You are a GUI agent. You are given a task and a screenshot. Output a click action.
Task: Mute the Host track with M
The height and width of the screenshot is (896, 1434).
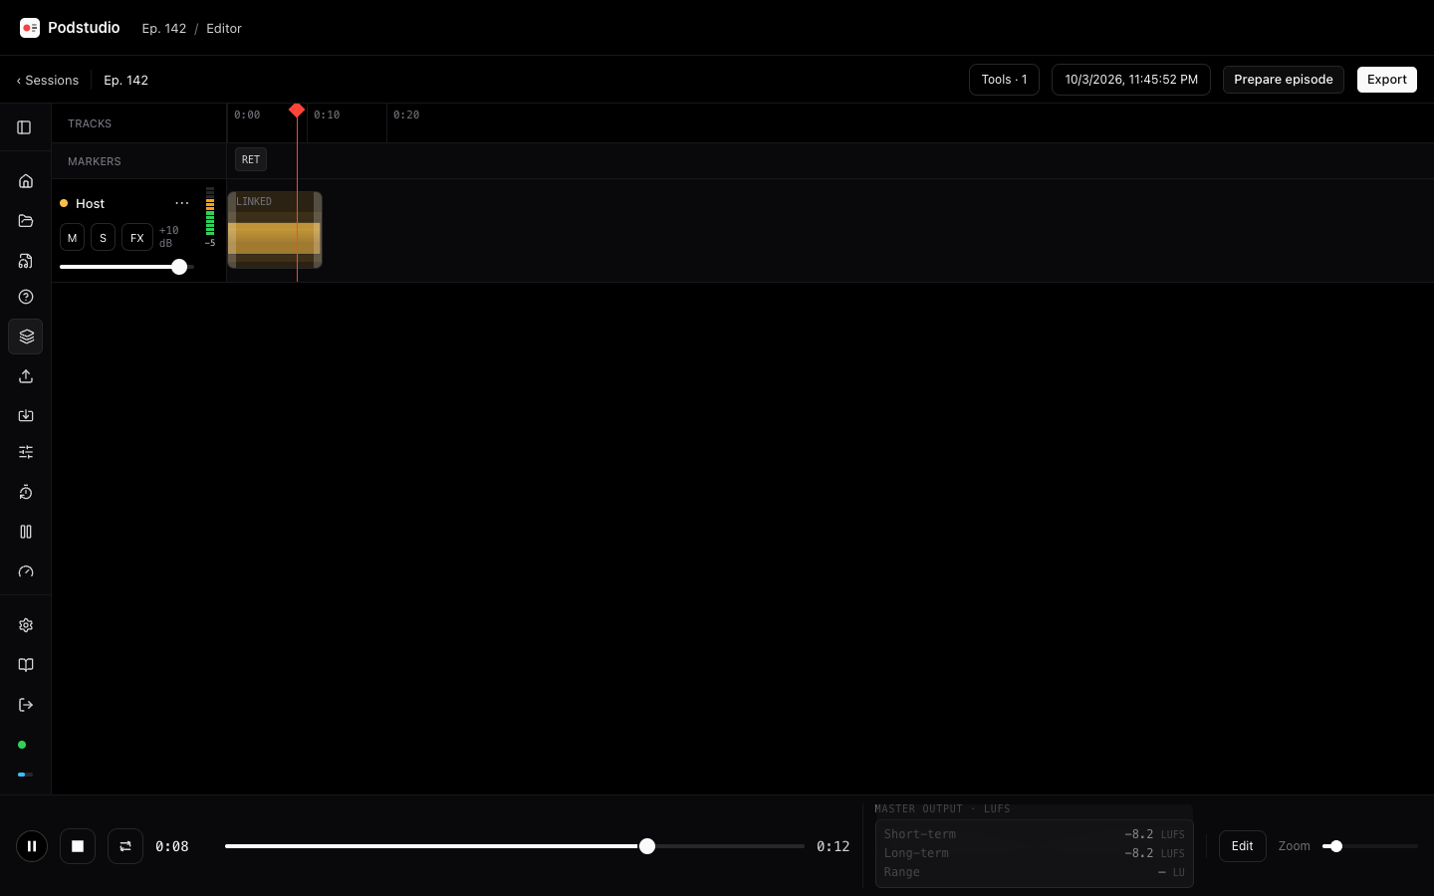pos(72,238)
